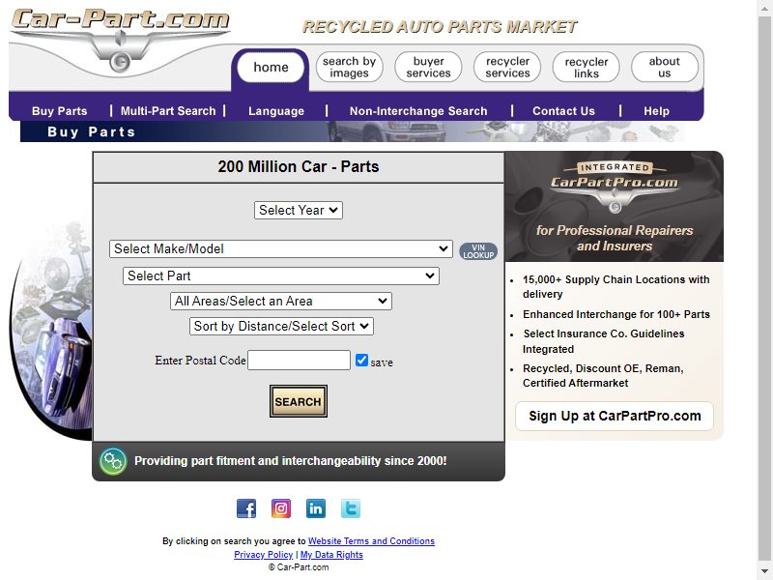Open the Select Part dropdown
Image resolution: width=773 pixels, height=580 pixels.
coord(281,275)
